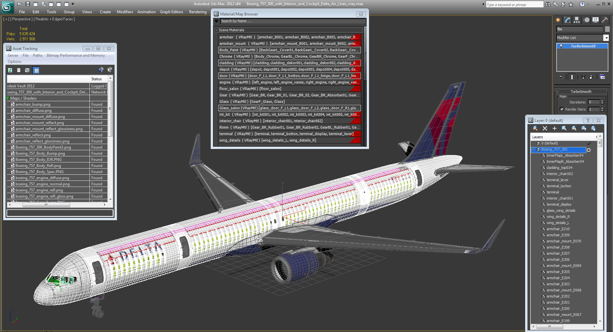Open the Rendering menu
The image size is (613, 332).
point(198,12)
